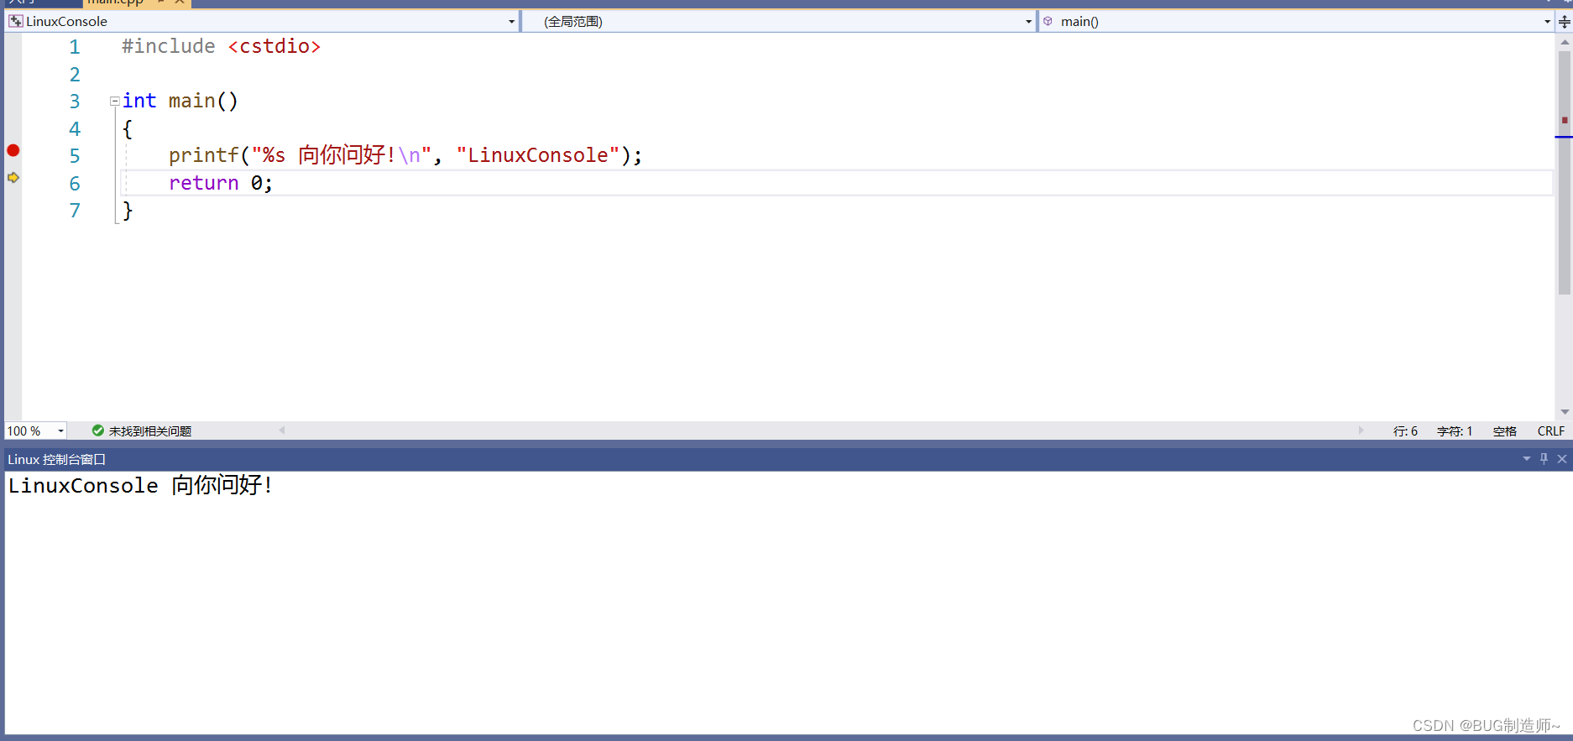Open the LinuxConsole project dropdown
The height and width of the screenshot is (741, 1573).
tap(512, 22)
